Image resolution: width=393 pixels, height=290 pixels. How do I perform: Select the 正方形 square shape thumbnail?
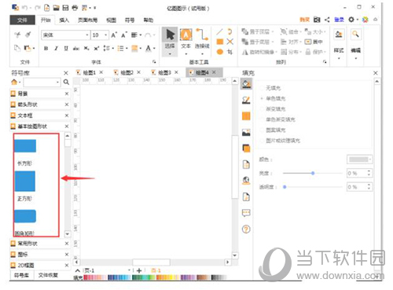25,181
